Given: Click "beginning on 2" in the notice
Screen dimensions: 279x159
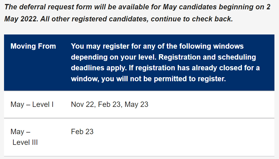Looking at the screenshot, I should tap(245, 7).
